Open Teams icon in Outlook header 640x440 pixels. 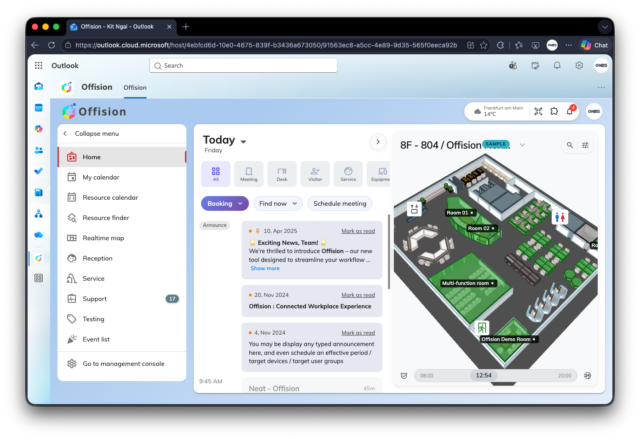tap(513, 65)
